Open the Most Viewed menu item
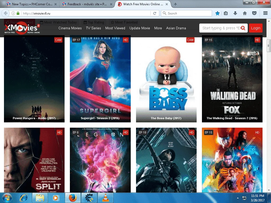The image size is (271, 203). coord(115,28)
